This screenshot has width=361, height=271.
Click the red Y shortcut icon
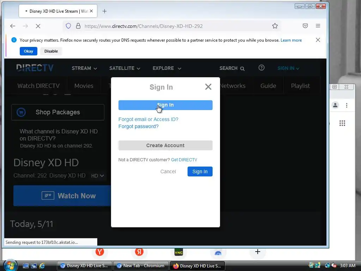[x=100, y=252]
